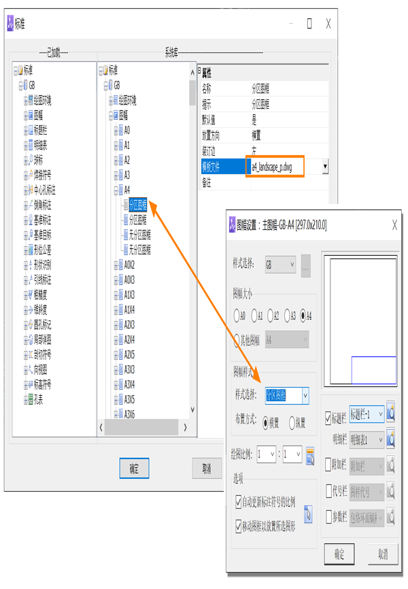Click the 剖切符号 section symbol icon

[x=31, y=354]
